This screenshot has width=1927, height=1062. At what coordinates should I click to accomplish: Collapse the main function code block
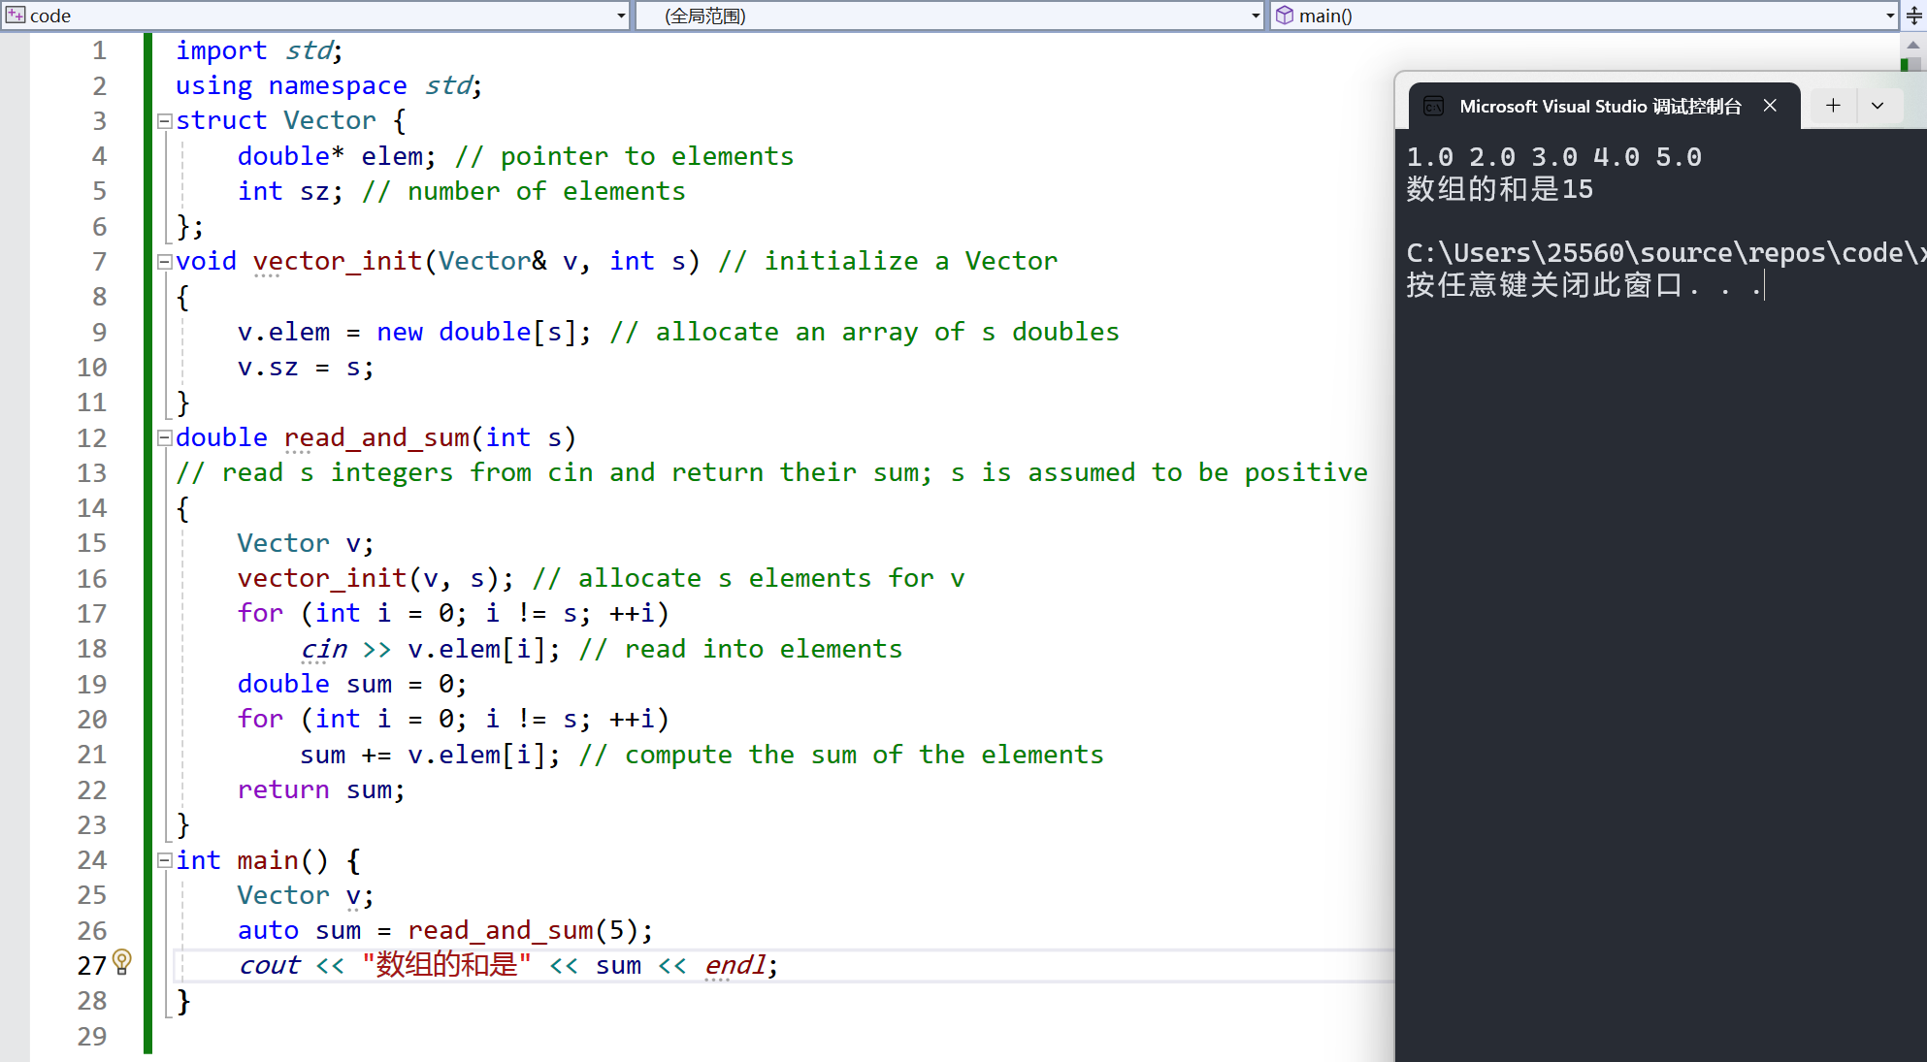coord(164,860)
